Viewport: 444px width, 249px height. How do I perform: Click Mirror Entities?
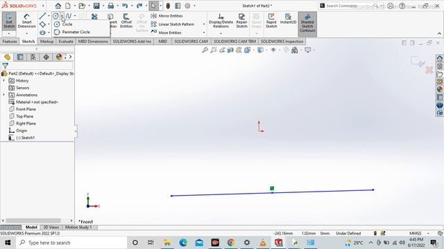[166, 16]
